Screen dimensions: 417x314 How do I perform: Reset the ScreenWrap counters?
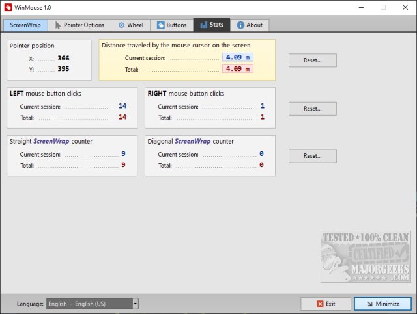(x=313, y=156)
